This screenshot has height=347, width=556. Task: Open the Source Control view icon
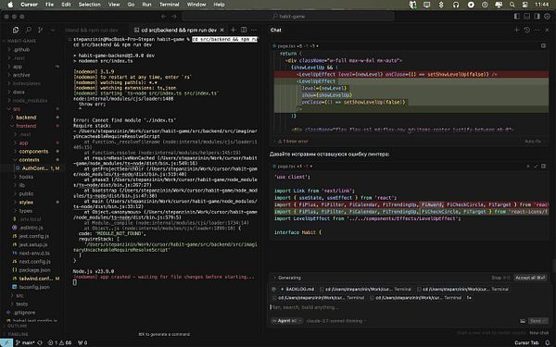(x=41, y=31)
